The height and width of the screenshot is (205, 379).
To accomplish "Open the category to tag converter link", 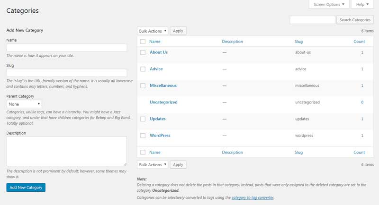I will click(253, 197).
